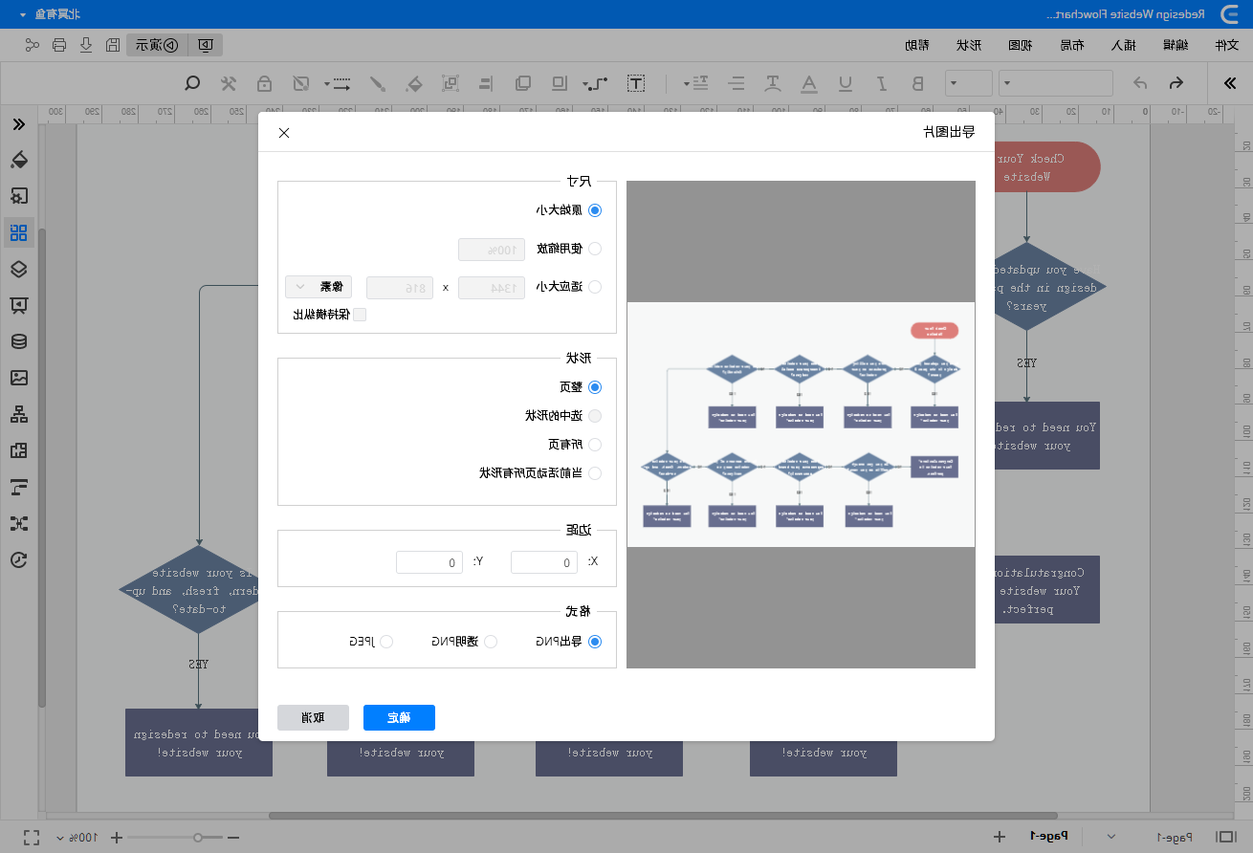Open the 视图 menu
The width and height of the screenshot is (1253, 853).
pyautogui.click(x=1020, y=45)
